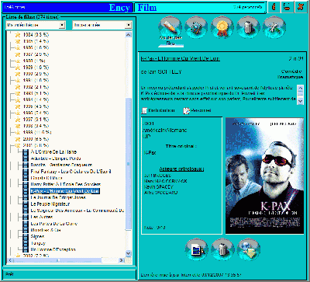Open the tools wrench round icon
The height and width of the screenshot is (282, 310).
(x=274, y=27)
